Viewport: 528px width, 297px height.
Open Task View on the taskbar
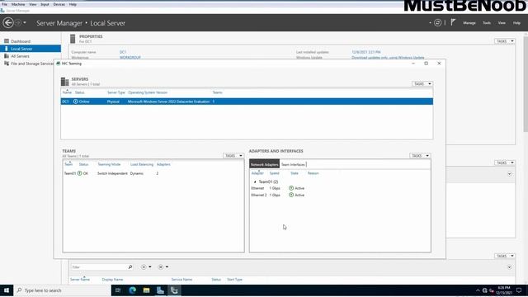coord(118,290)
